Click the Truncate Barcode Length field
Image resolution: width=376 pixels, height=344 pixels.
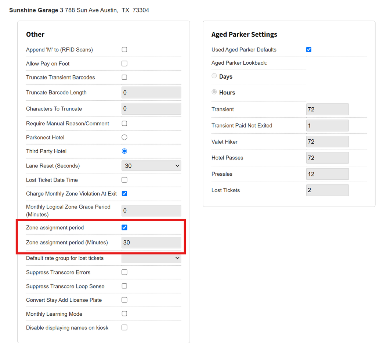(151, 92)
